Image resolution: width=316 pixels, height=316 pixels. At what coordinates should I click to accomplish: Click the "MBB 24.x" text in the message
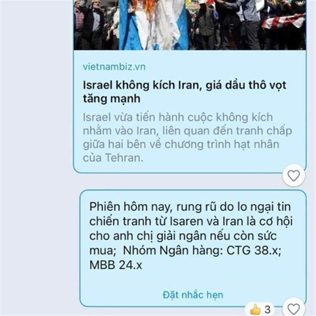point(116,265)
